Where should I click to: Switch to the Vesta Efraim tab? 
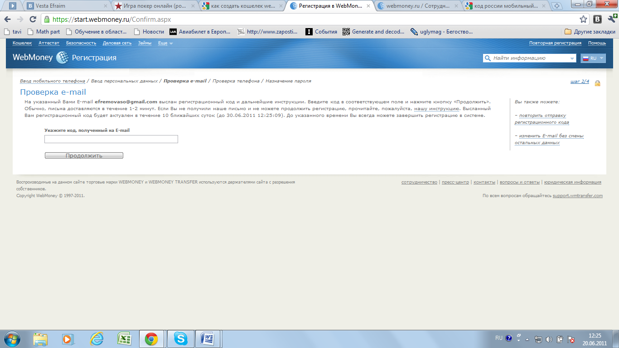point(66,6)
